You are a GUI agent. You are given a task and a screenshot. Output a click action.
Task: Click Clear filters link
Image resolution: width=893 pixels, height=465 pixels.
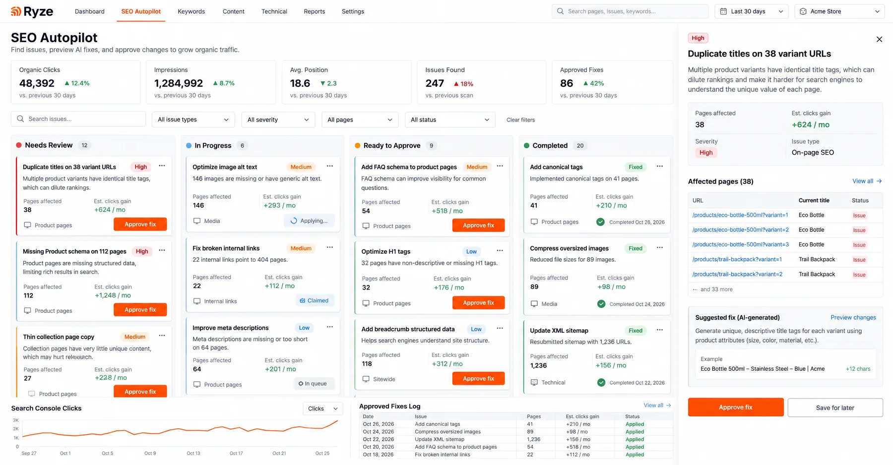(x=520, y=119)
